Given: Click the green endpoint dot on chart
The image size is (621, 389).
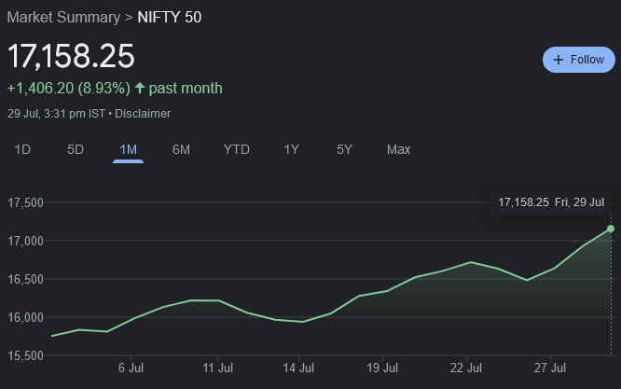Looking at the screenshot, I should click(611, 229).
